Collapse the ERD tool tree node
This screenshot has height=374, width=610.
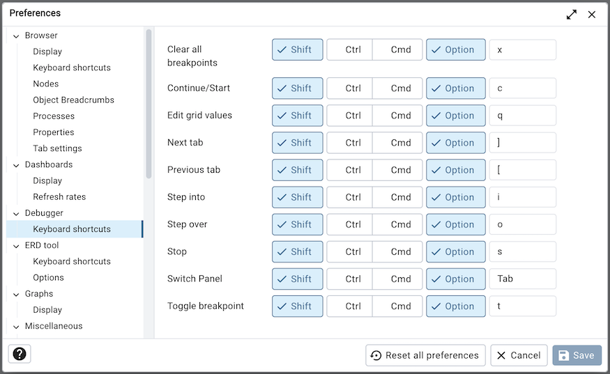pyautogui.click(x=16, y=245)
